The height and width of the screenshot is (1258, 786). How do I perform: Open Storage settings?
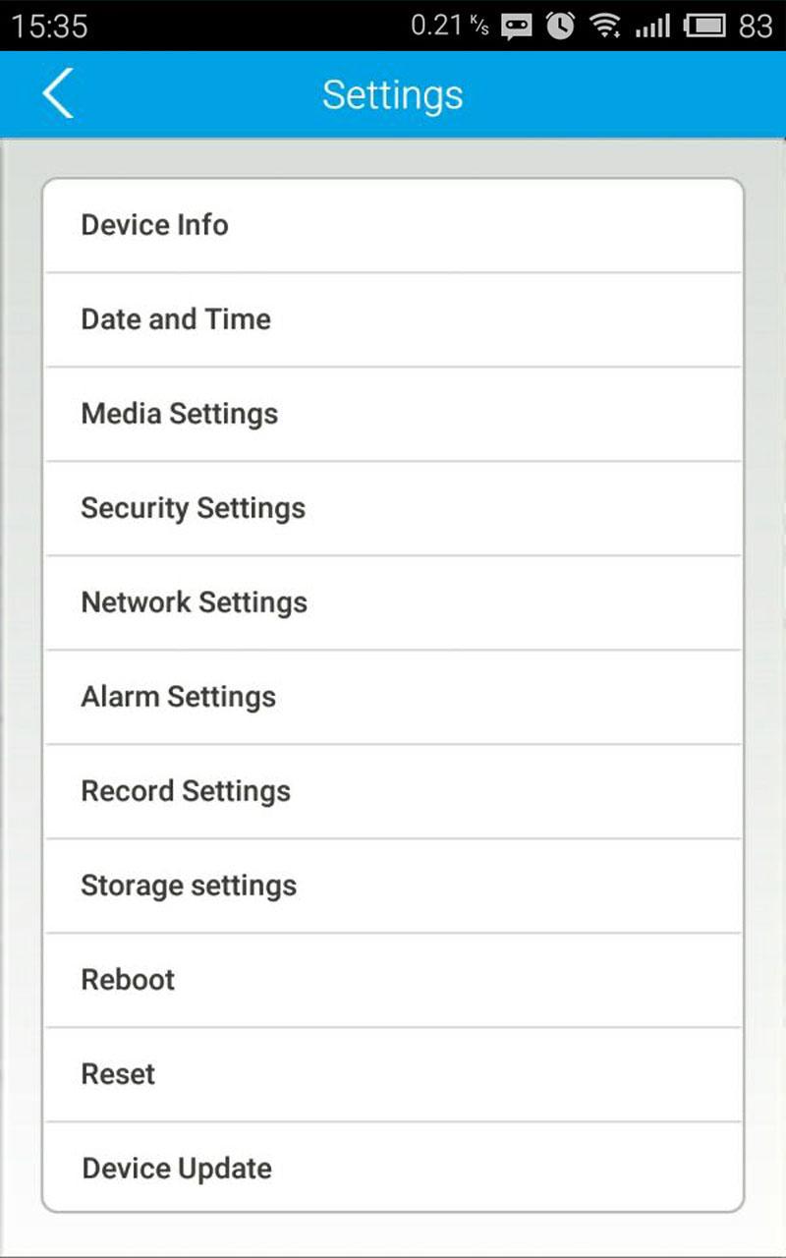(x=393, y=886)
